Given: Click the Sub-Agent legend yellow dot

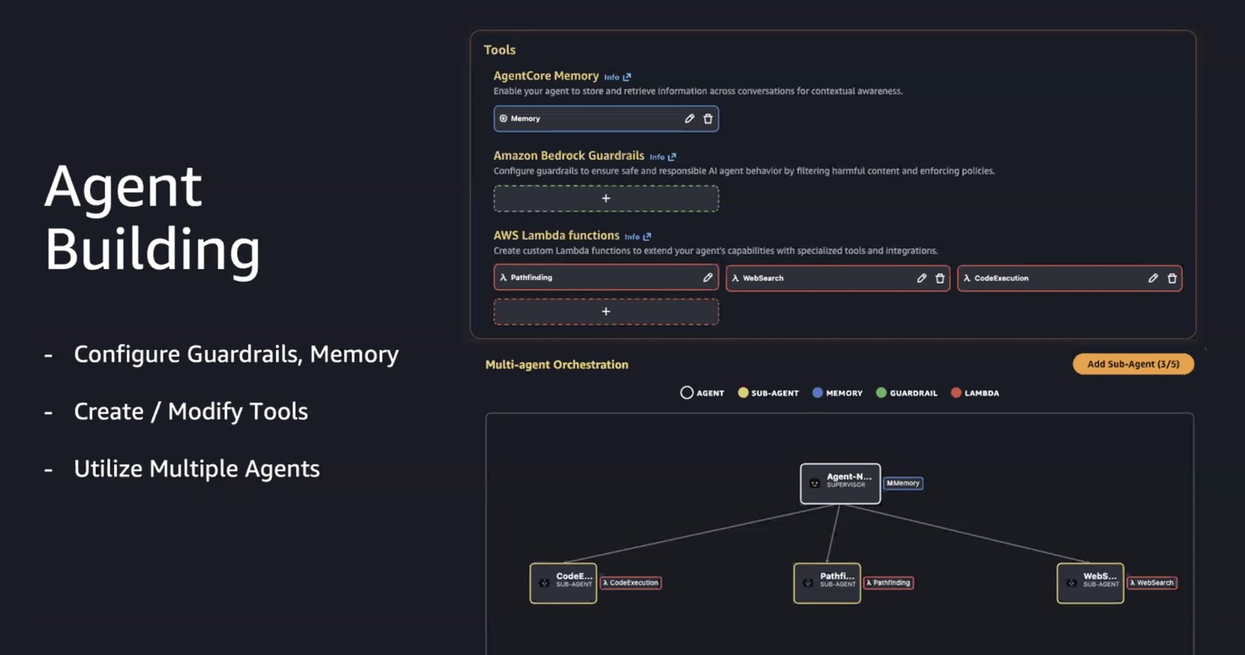Looking at the screenshot, I should click(743, 393).
